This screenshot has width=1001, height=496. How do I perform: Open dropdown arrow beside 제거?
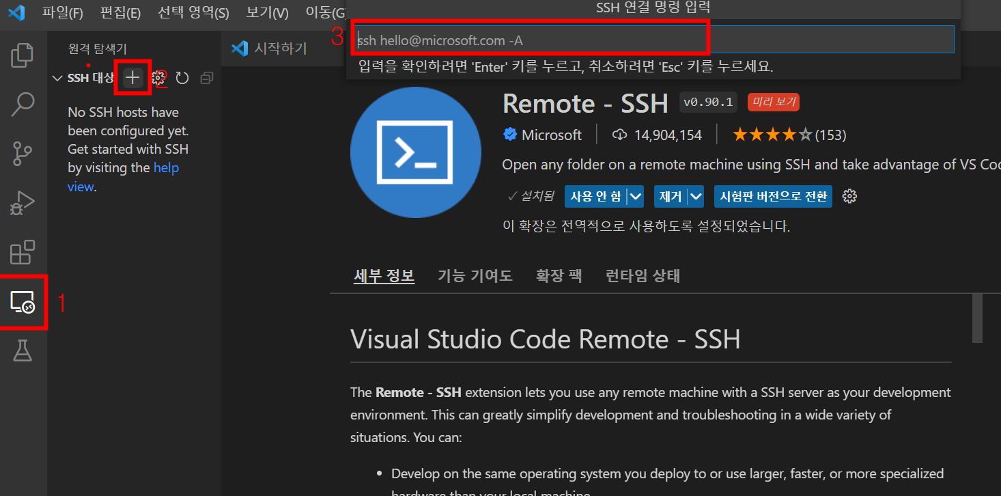click(x=696, y=197)
